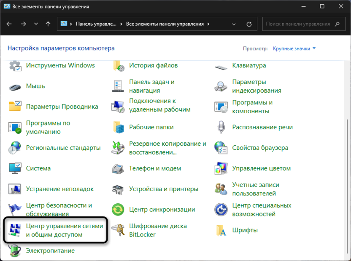Open the Клавиатура settings

pos(248,65)
